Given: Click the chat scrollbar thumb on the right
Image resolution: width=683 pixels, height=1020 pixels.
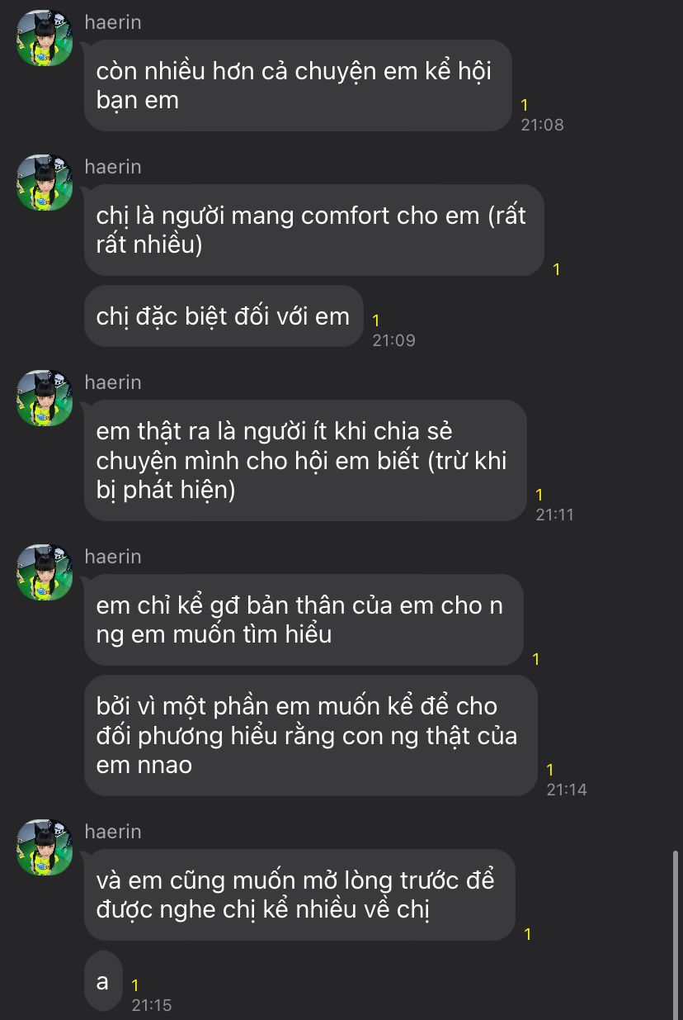Looking at the screenshot, I should click(676, 933).
